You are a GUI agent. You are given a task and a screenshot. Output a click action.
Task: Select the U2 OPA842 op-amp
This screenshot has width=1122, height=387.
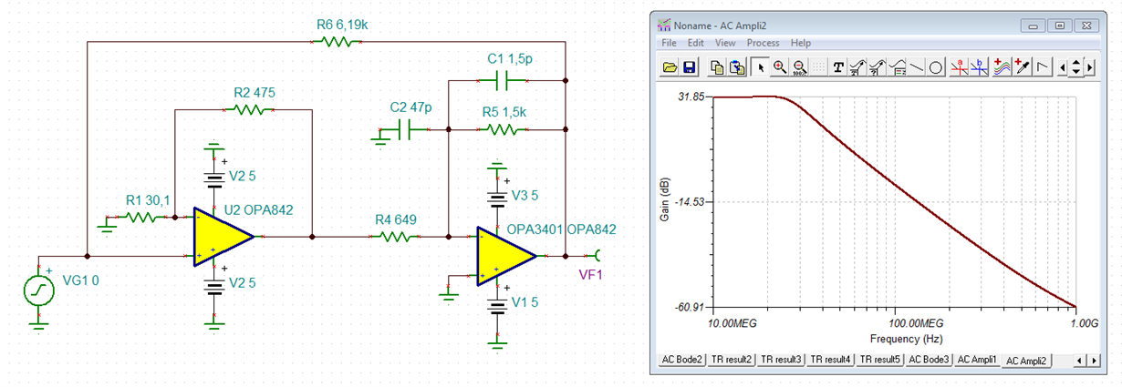pyautogui.click(x=223, y=237)
